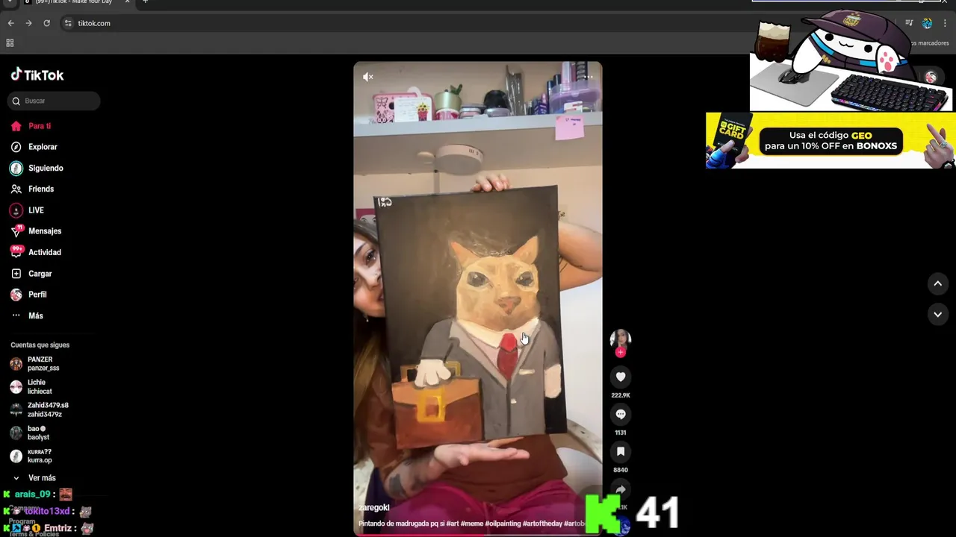956x537 pixels.
Task: Expand the Más menu
Action: point(36,315)
